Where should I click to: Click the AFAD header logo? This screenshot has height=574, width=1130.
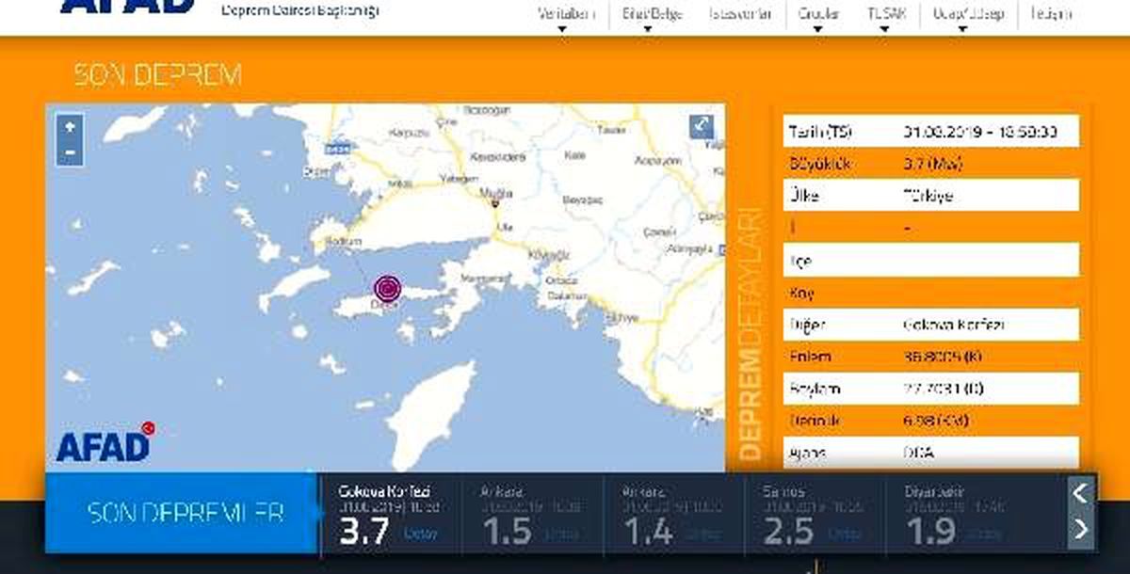(x=128, y=8)
